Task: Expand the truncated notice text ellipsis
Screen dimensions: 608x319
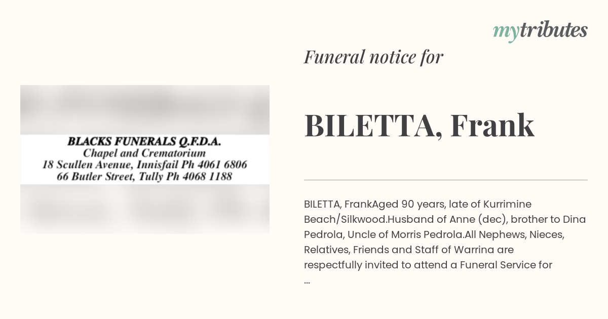Action: coord(307,281)
